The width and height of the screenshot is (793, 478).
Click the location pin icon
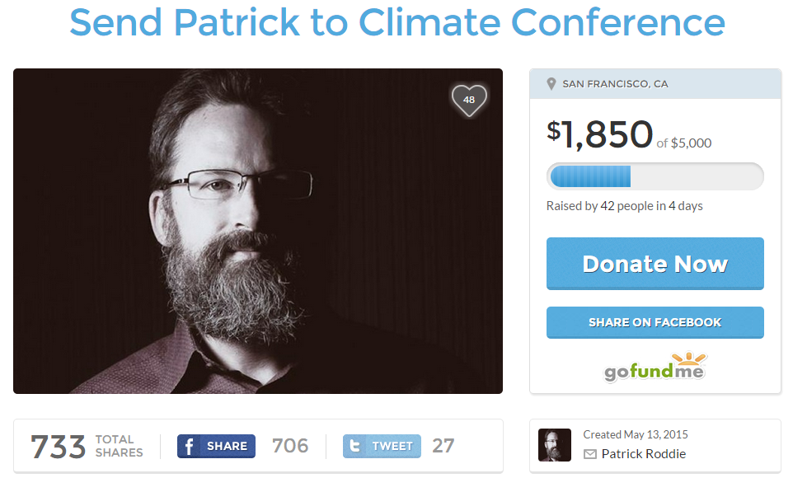coord(551,84)
